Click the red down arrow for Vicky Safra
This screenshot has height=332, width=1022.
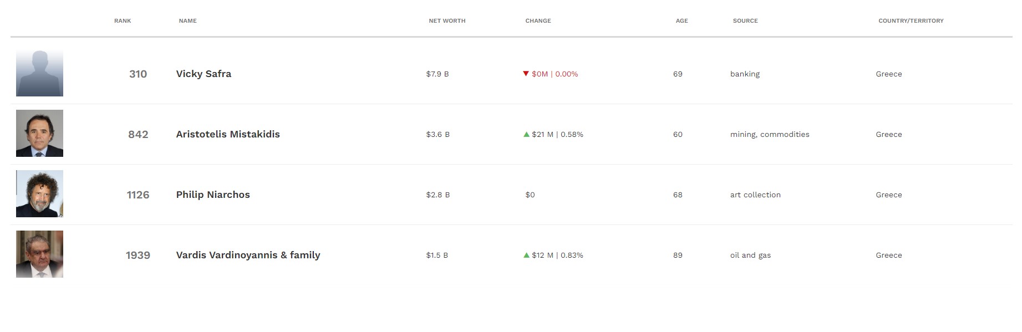point(526,74)
